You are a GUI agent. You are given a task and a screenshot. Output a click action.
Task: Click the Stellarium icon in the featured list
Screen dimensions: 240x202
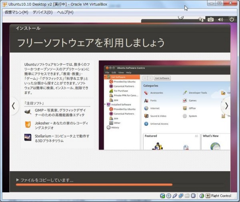pos(28,137)
